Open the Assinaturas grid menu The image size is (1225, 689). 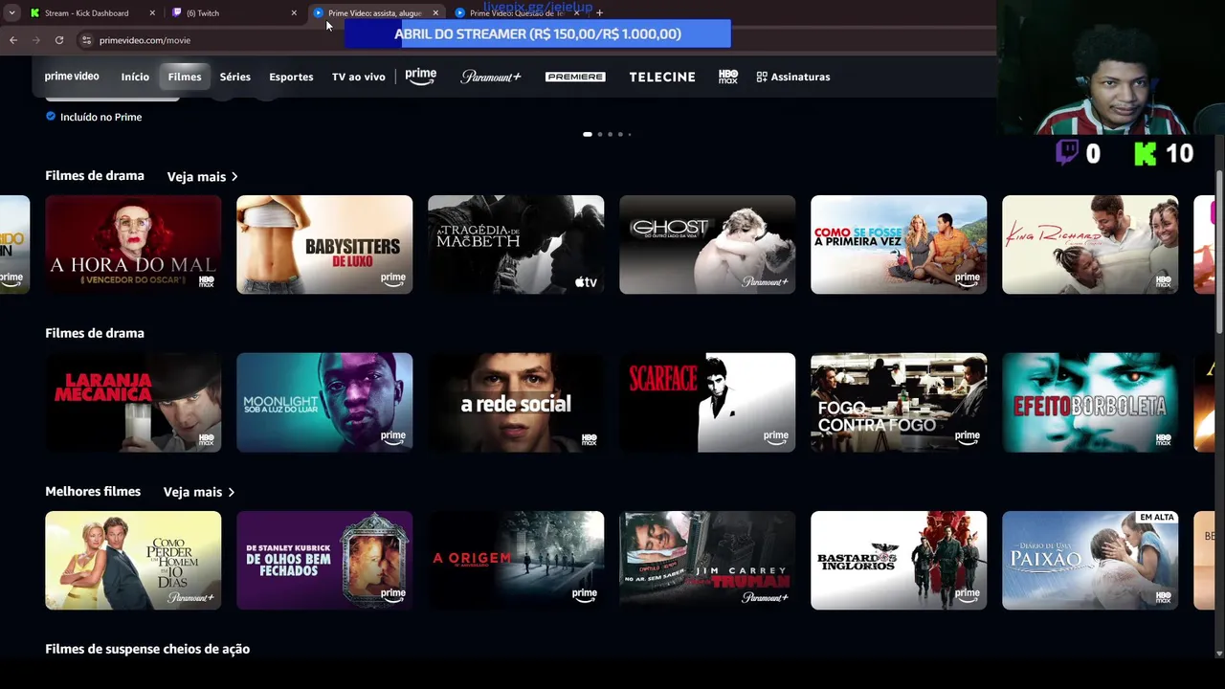[793, 77]
